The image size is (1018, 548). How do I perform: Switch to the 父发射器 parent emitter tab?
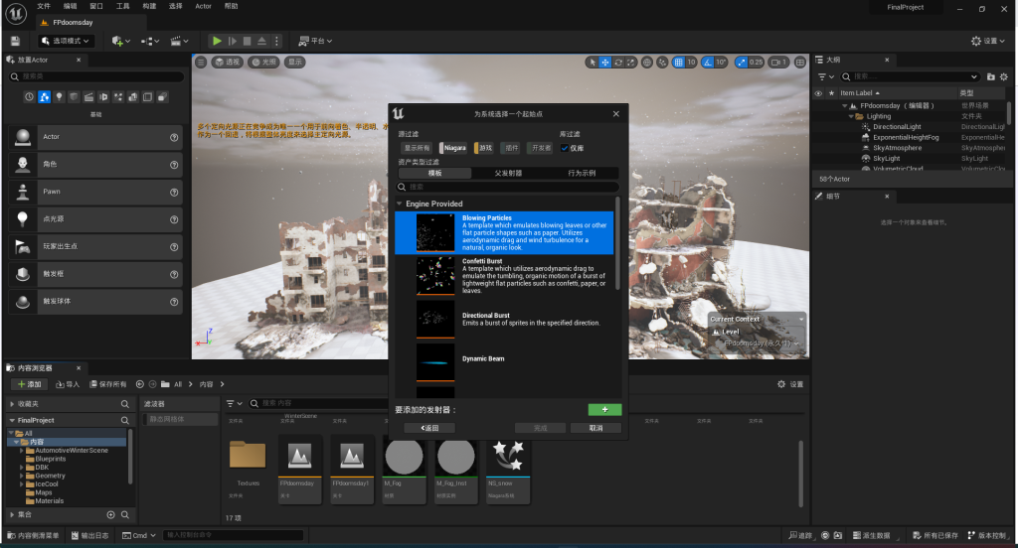(x=508, y=173)
